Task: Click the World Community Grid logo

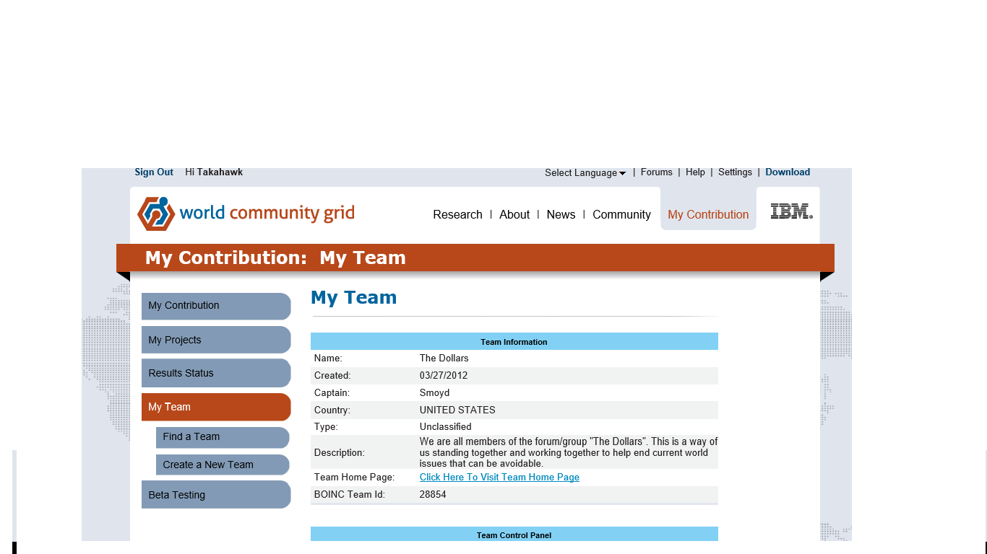Action: coord(246,214)
